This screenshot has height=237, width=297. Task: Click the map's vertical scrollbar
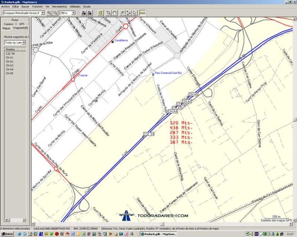295,116
